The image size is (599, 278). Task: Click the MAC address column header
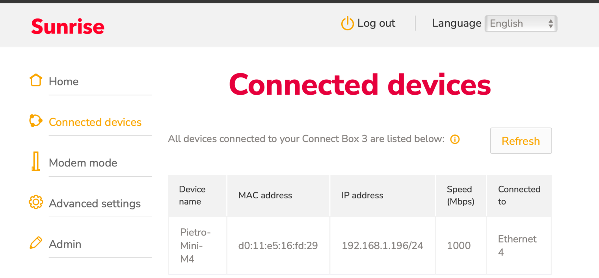(265, 195)
